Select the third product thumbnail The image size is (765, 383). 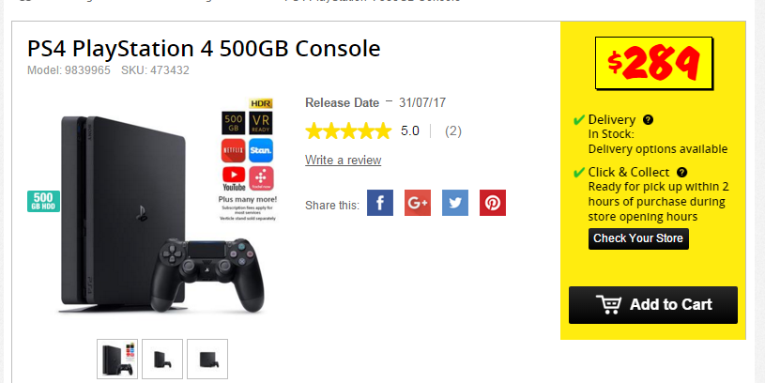[x=207, y=360]
